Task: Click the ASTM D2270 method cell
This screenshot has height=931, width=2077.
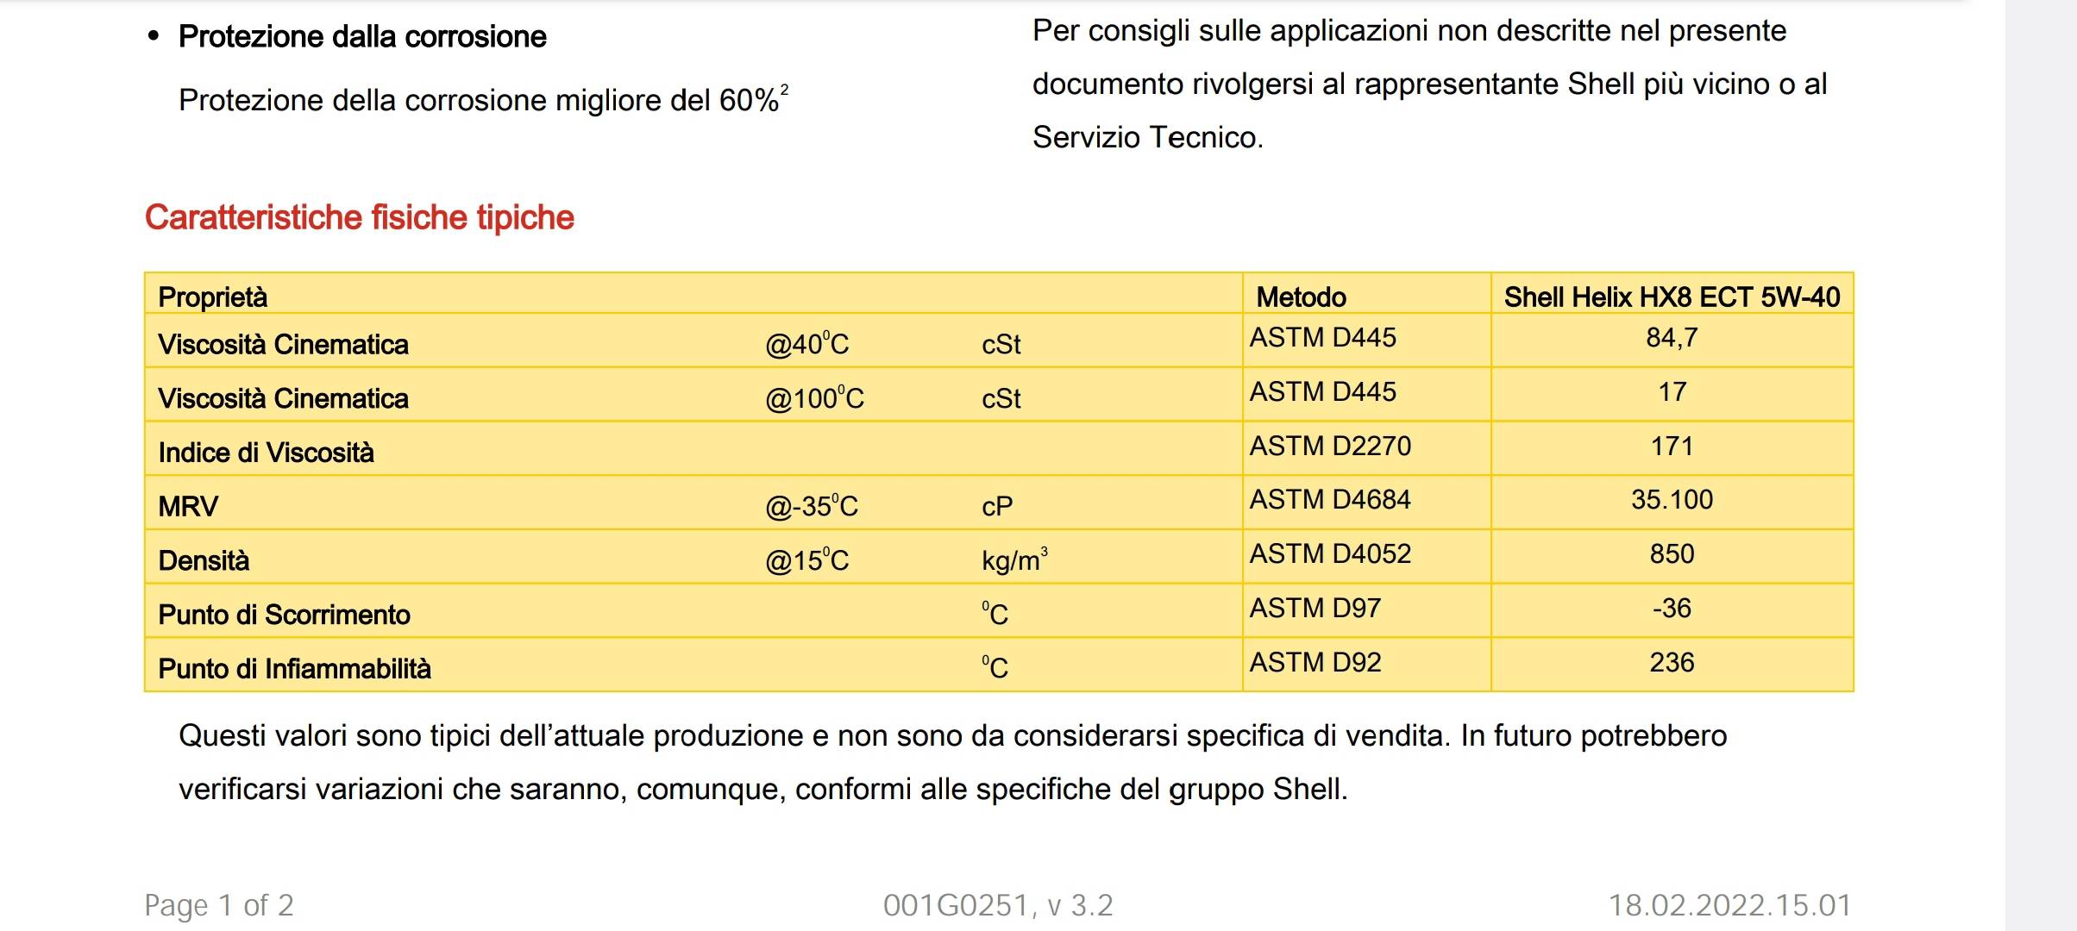Action: tap(1330, 446)
